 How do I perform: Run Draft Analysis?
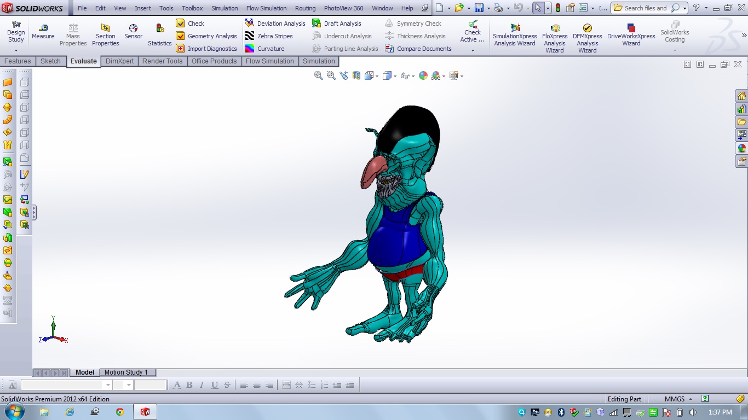point(337,24)
